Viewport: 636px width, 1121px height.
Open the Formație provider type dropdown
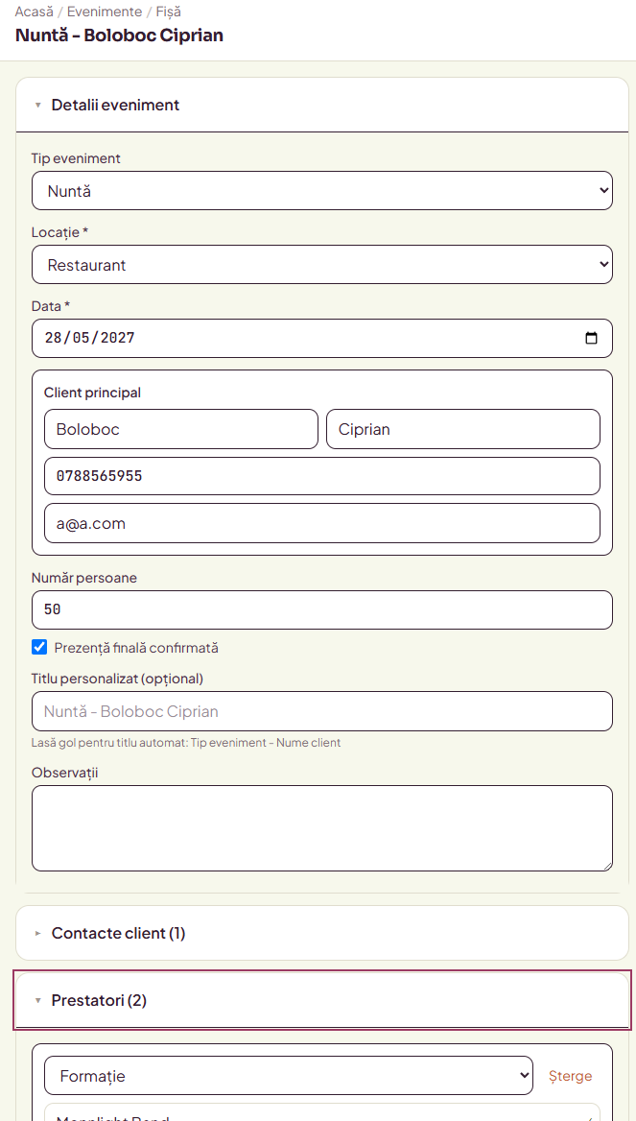pos(288,1075)
